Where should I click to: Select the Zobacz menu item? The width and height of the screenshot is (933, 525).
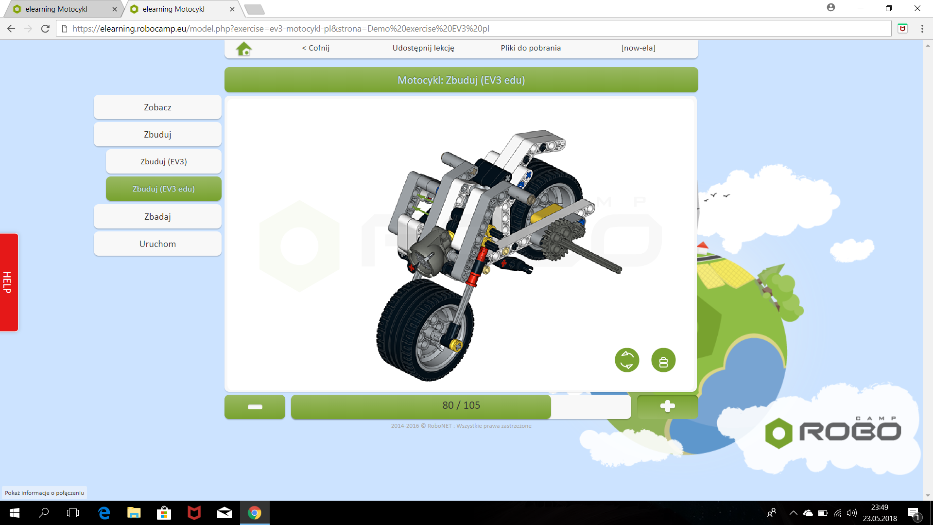(x=157, y=107)
